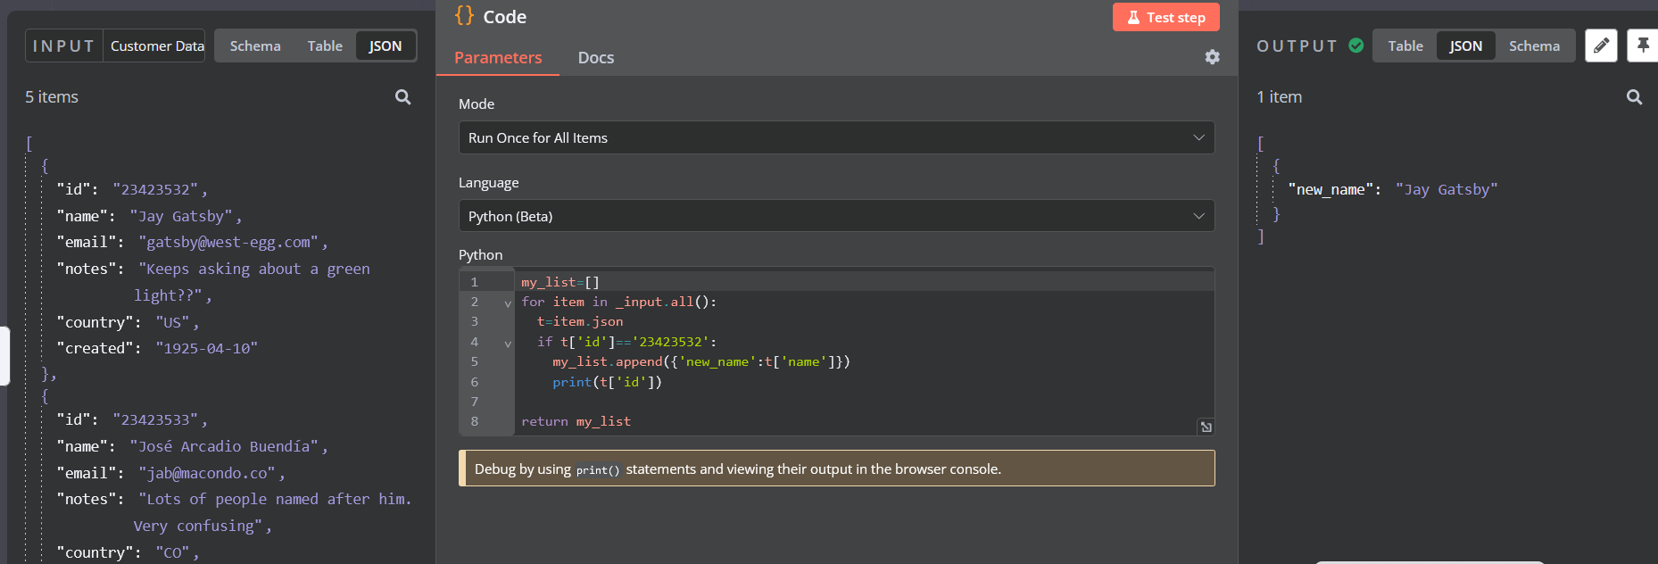Click the search icon in the output panel
Viewport: 1658px width, 564px height.
pyautogui.click(x=1634, y=97)
